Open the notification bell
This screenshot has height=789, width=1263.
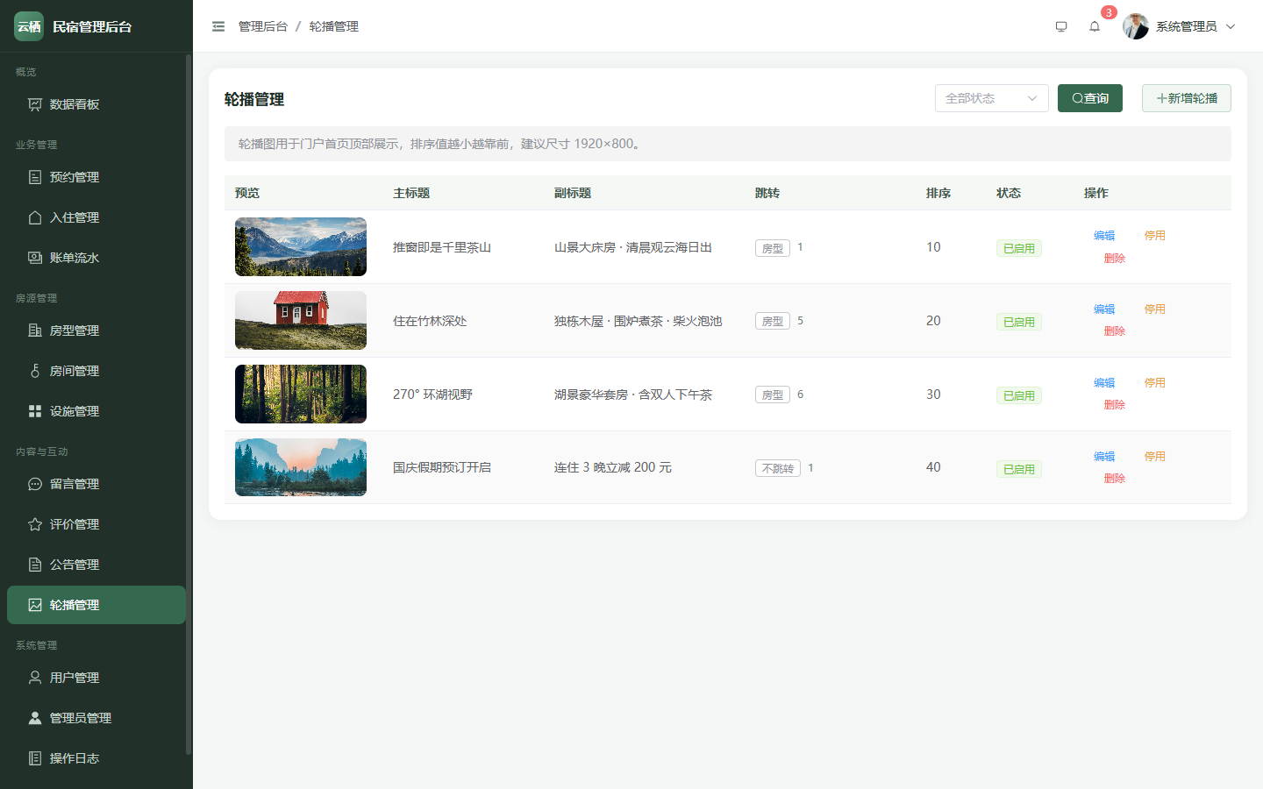coord(1095,26)
